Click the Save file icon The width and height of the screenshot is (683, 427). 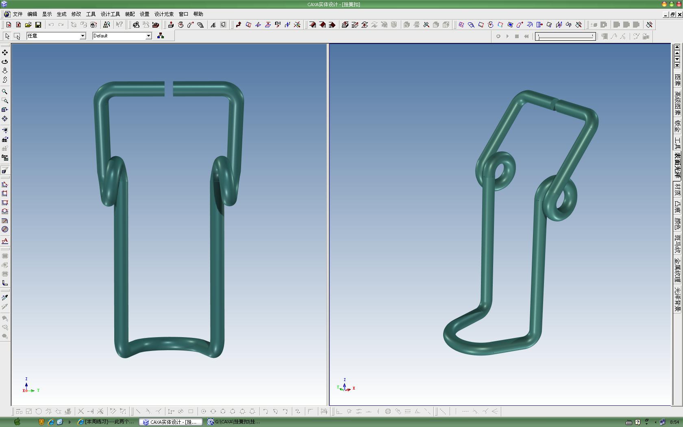tap(38, 25)
